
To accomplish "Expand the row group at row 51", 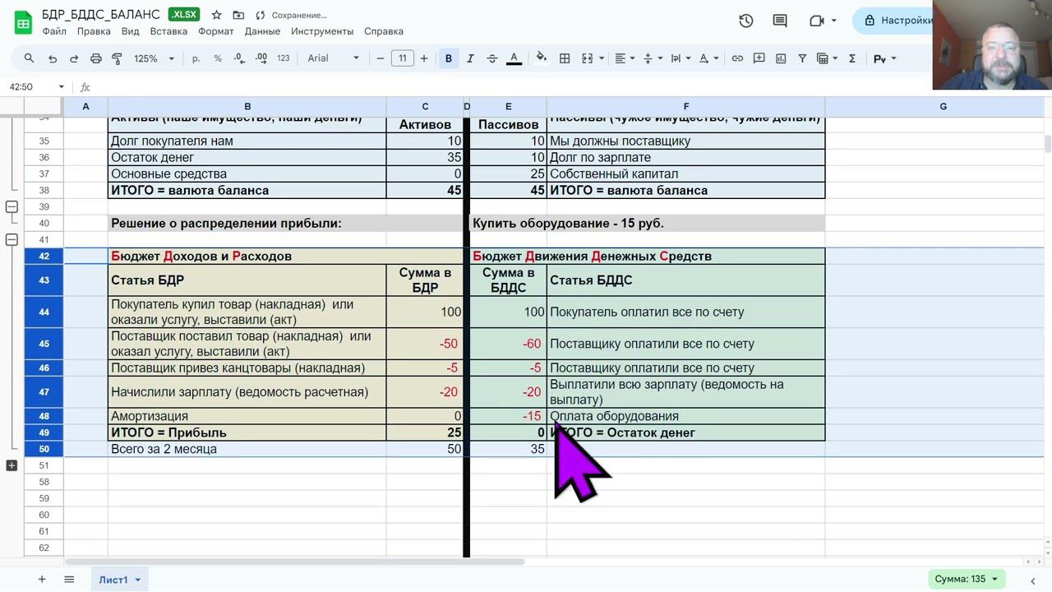I will pos(12,465).
